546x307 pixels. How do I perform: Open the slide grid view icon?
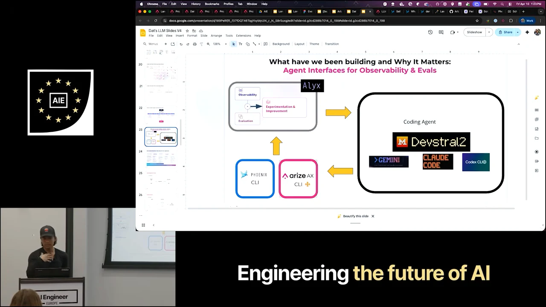pos(143,225)
